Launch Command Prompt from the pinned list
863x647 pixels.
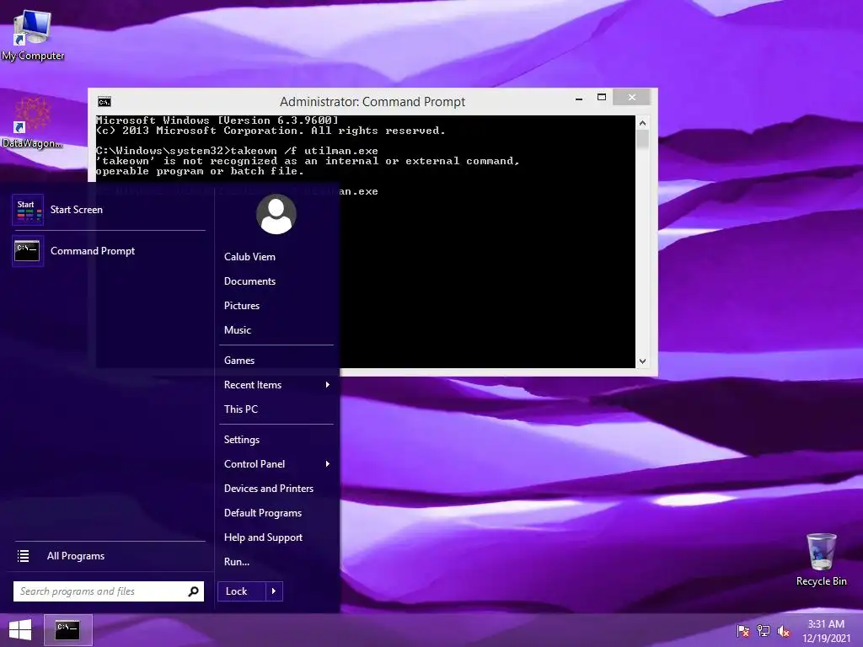click(109, 251)
